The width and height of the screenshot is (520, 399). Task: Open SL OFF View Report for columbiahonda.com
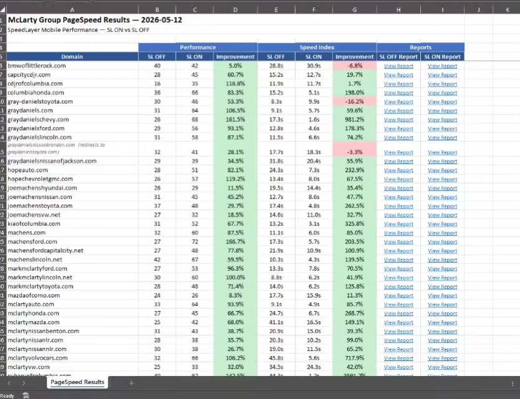[398, 93]
